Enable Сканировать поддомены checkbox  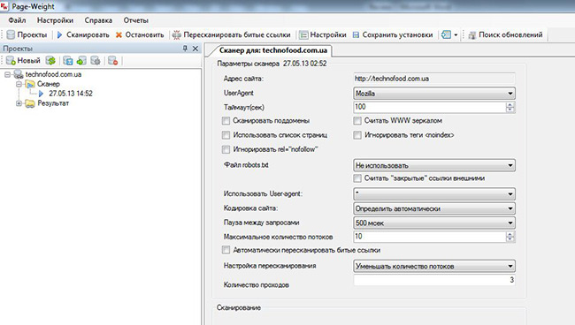(226, 121)
